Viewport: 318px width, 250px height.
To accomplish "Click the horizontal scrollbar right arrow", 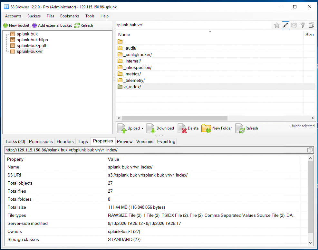I will point(313,118).
